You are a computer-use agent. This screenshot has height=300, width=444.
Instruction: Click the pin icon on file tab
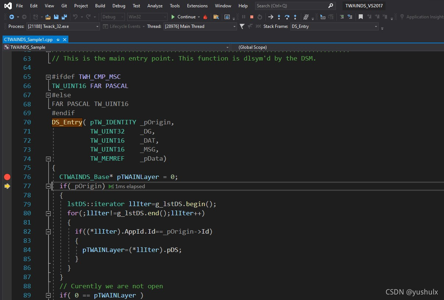(x=58, y=40)
